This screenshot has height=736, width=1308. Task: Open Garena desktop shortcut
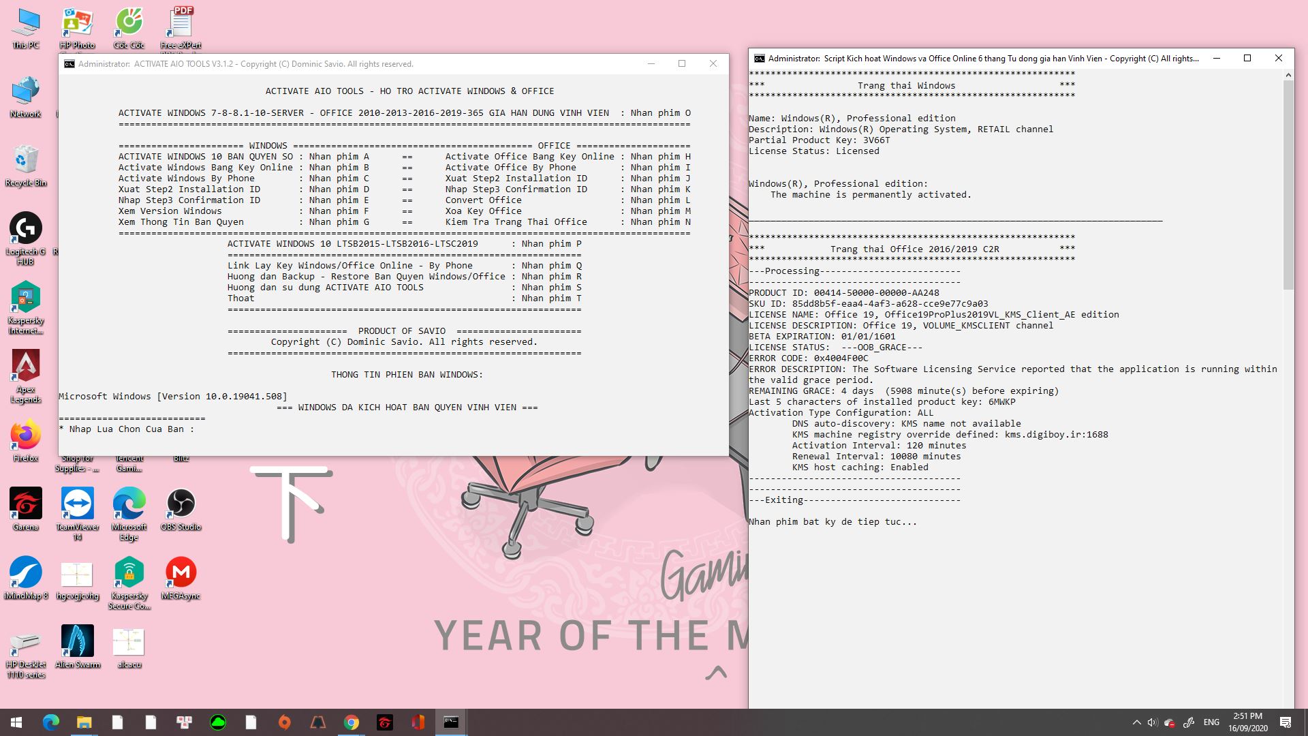[x=26, y=504]
